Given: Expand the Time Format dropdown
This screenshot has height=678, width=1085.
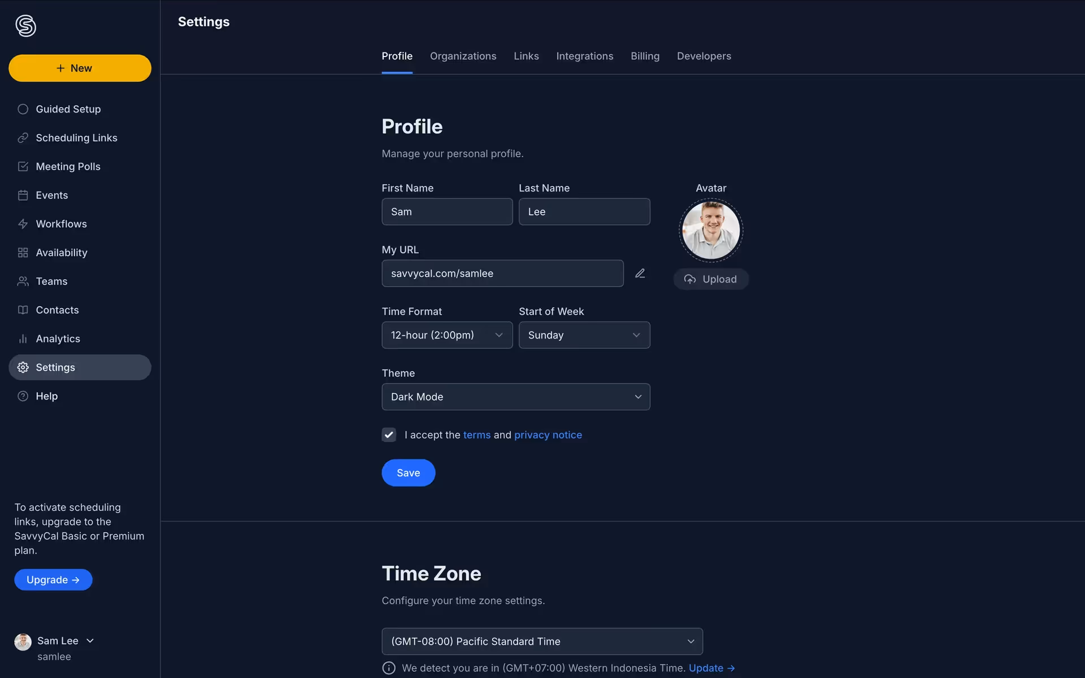Looking at the screenshot, I should 447,335.
